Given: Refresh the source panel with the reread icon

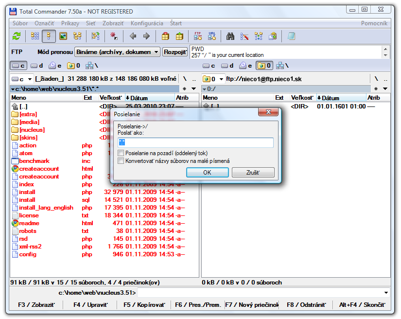Looking at the screenshot, I should point(17,36).
